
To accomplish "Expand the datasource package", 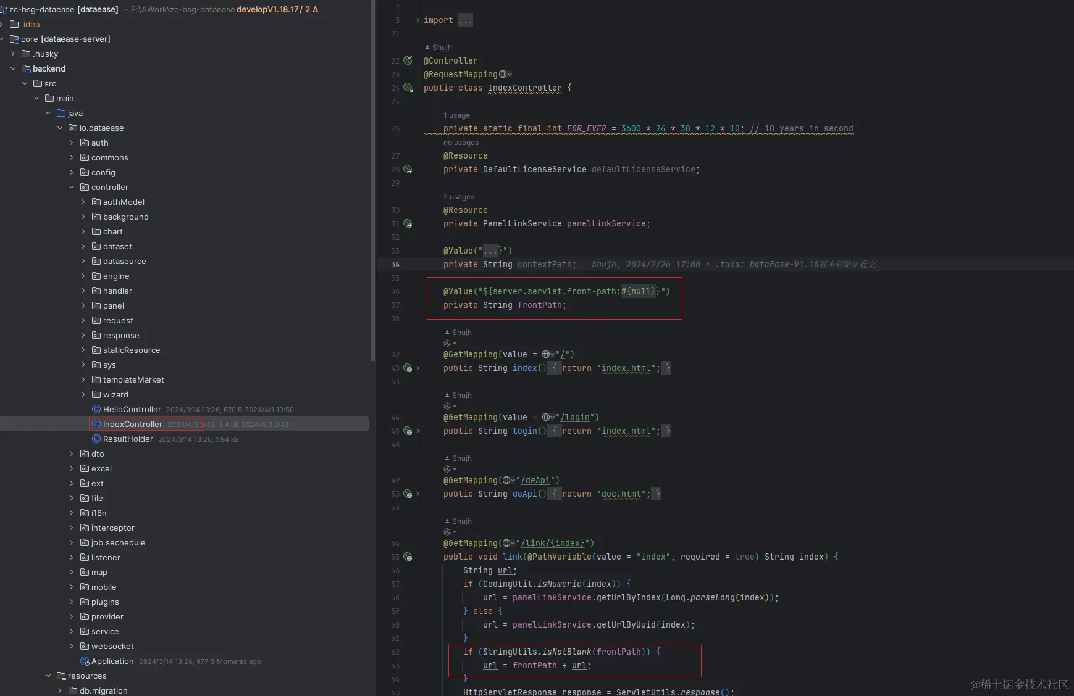I will pos(83,261).
